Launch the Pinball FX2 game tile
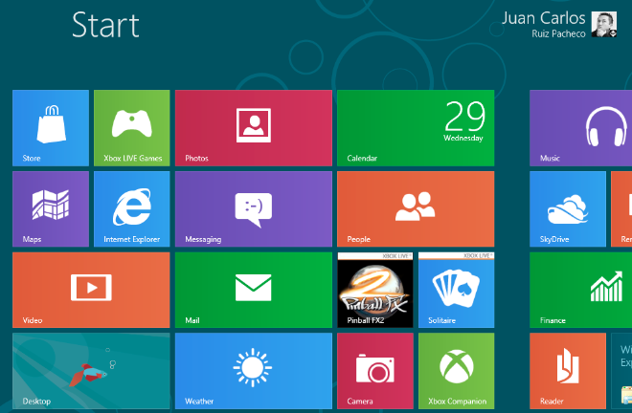Viewport: 632px width, 413px height. (375, 290)
